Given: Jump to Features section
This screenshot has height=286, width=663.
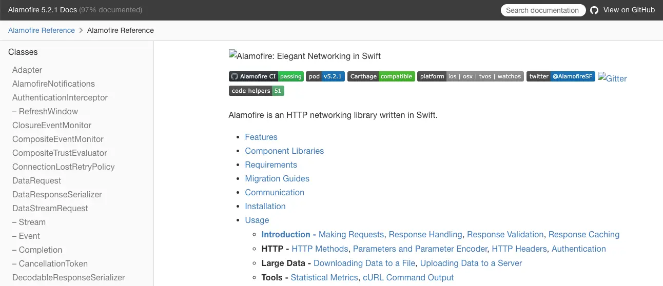Looking at the screenshot, I should [x=261, y=137].
